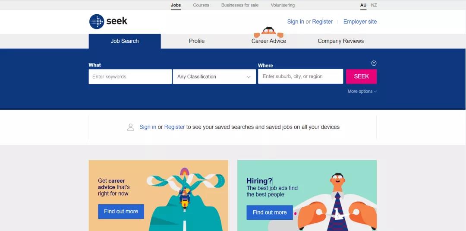Focus the suburb, city, or region field
This screenshot has height=231, width=466.
300,76
